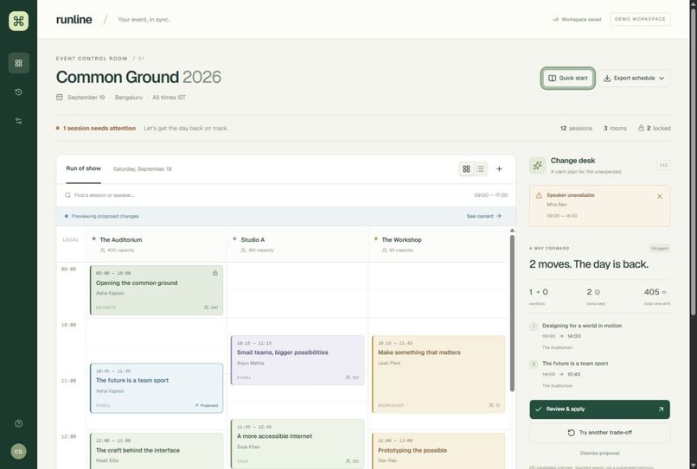
Task: Click the 3 rooms count
Action: (x=615, y=129)
